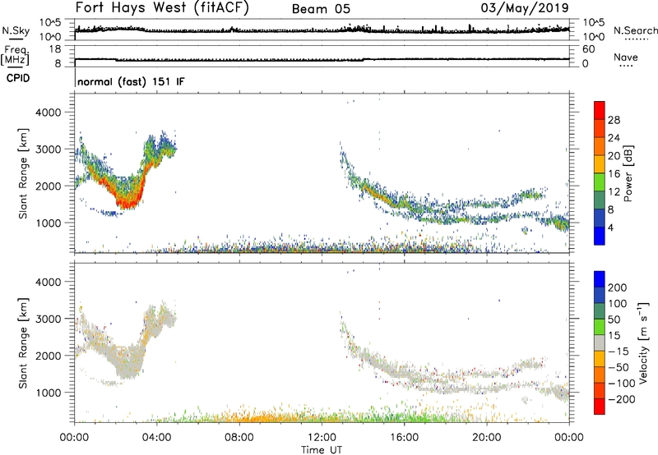Viewport: 658px width, 455px height.
Task: Click the velocity colorbar grey segment
Action: pyautogui.click(x=600, y=343)
